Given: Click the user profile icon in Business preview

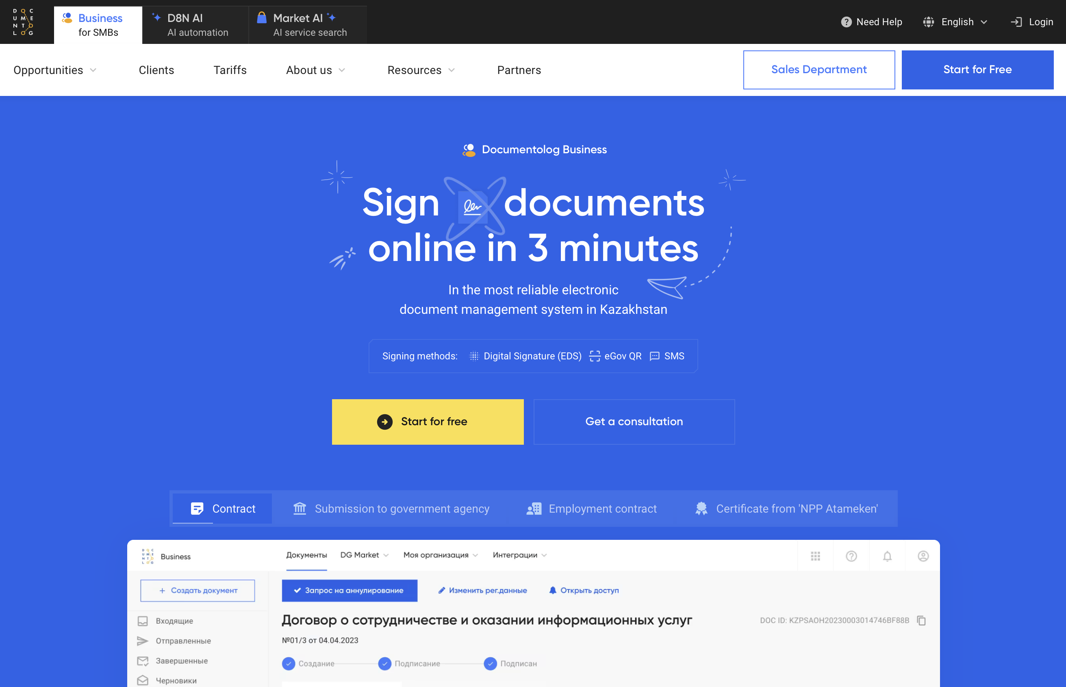Looking at the screenshot, I should point(923,556).
